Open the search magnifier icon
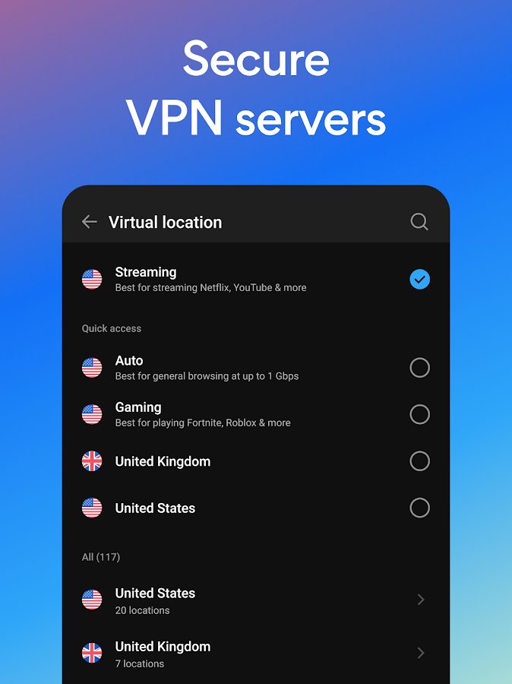Screen dimensions: 512x684 click(x=419, y=222)
